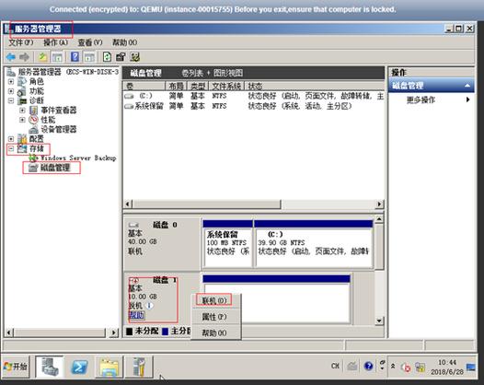This screenshot has width=484, height=385.
Task: Open the Properties toolbar icon
Action: click(x=121, y=57)
